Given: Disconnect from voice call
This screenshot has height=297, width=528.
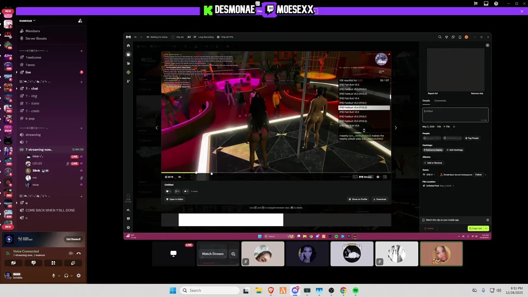Looking at the screenshot, I should pos(79,253).
